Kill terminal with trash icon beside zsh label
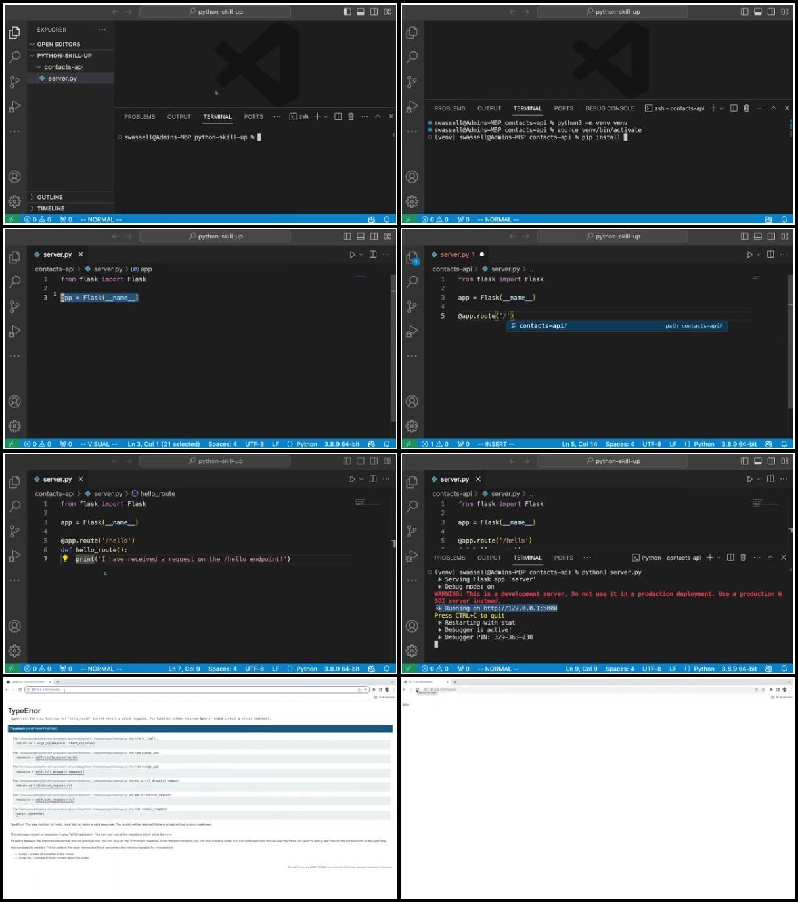The height and width of the screenshot is (902, 798). [351, 116]
